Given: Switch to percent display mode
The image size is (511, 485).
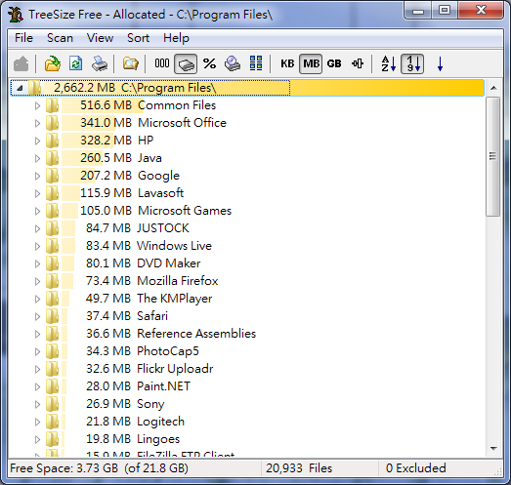Looking at the screenshot, I should pyautogui.click(x=209, y=63).
